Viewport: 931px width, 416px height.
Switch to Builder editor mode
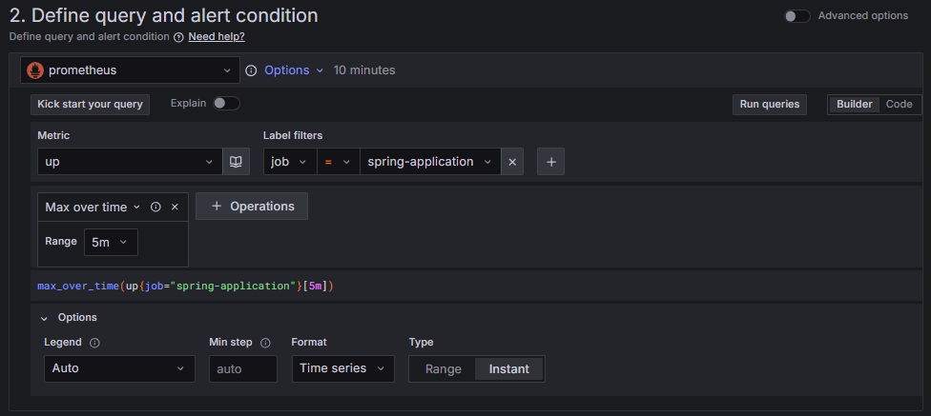pyautogui.click(x=854, y=104)
